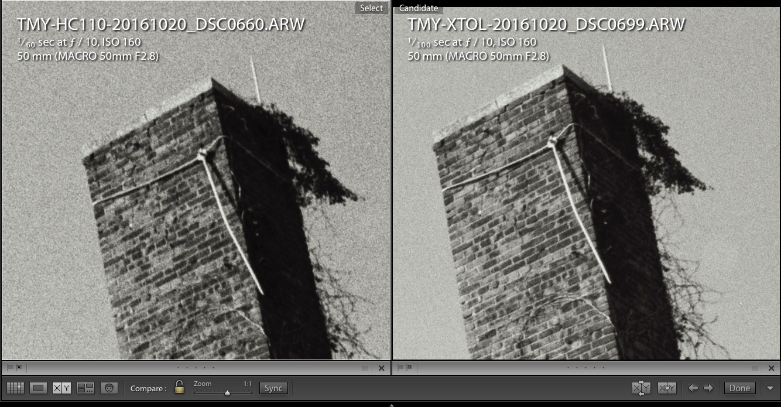Click 1:1 to zoom to actual size
The height and width of the screenshot is (407, 781).
click(248, 384)
